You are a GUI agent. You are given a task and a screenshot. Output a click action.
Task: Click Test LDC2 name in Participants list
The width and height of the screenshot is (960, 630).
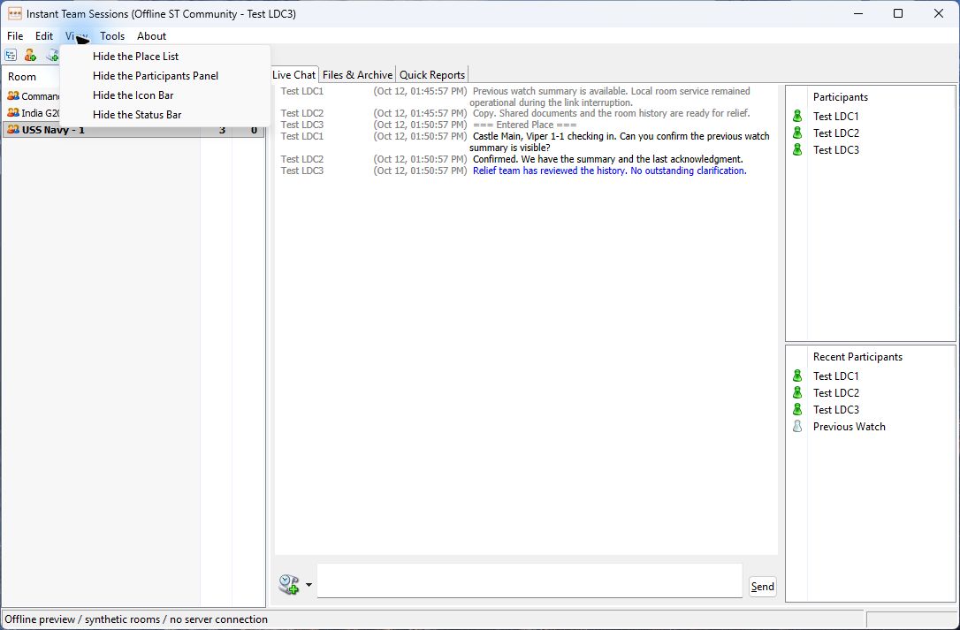[835, 133]
